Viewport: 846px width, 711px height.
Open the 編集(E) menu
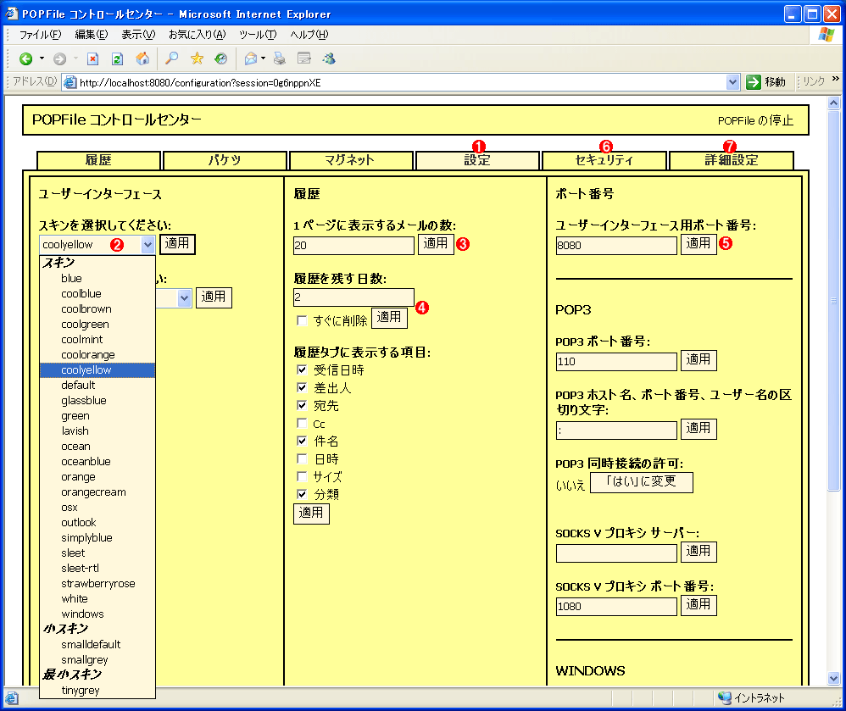coord(92,35)
